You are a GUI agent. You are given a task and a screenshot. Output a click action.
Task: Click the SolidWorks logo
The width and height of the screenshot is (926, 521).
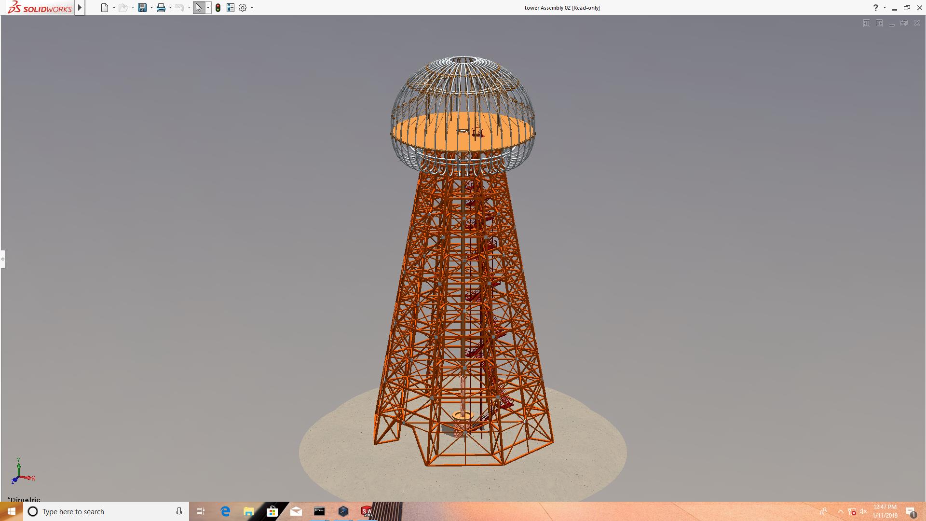click(x=40, y=8)
